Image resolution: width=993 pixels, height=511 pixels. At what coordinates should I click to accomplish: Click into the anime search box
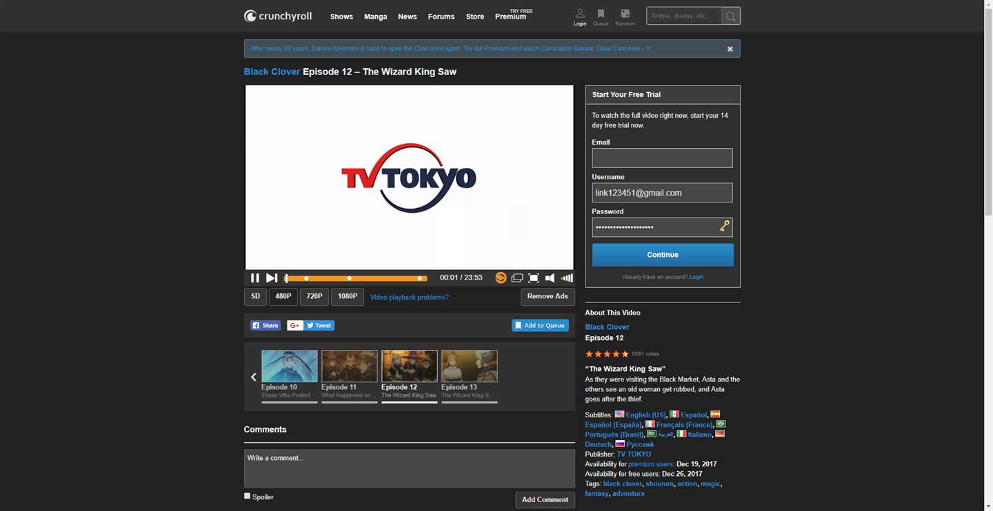pyautogui.click(x=684, y=16)
